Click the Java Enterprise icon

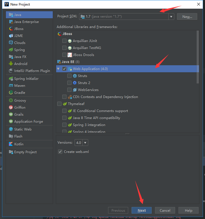[x=11, y=22]
